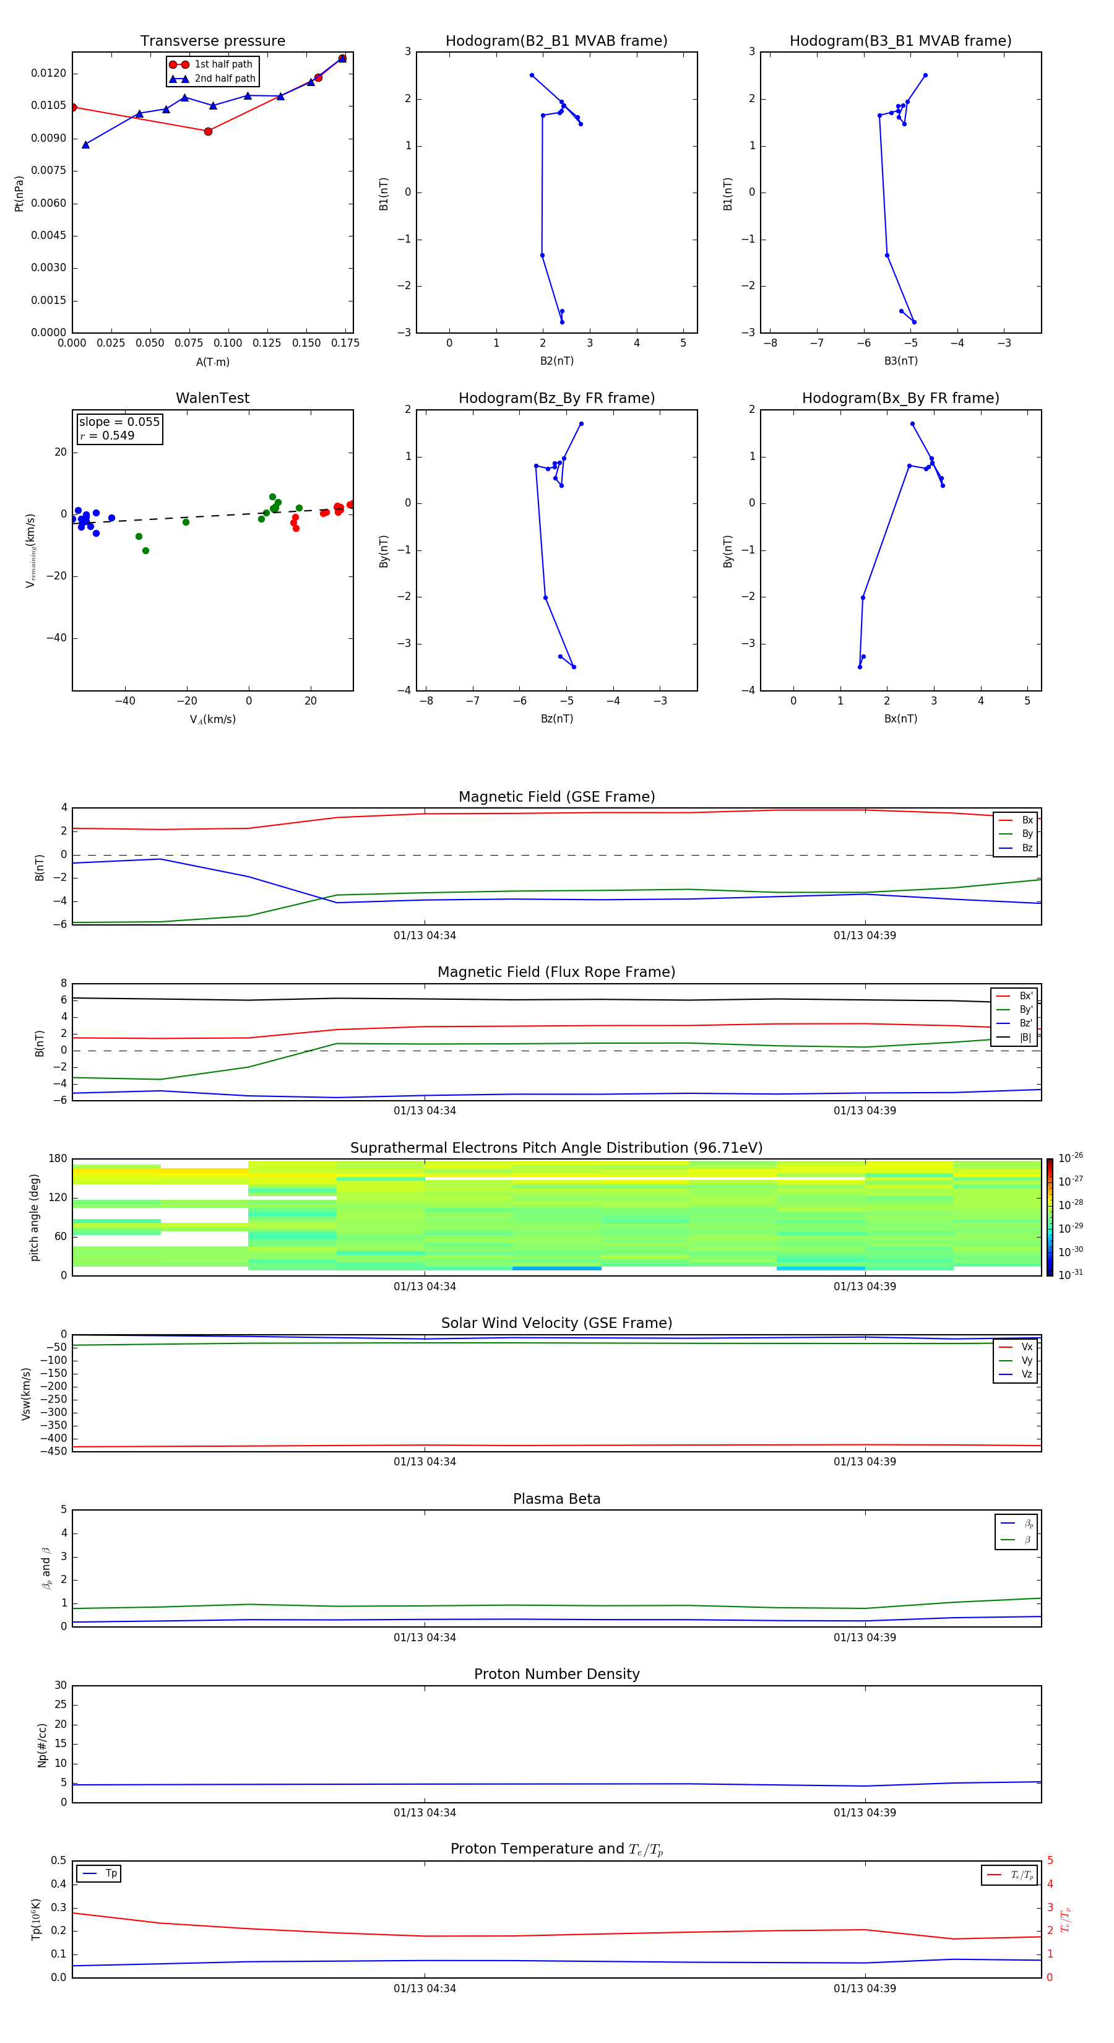Click the βp entry in Plasma Beta legend
1114x2043 pixels.
tap(1016, 1523)
